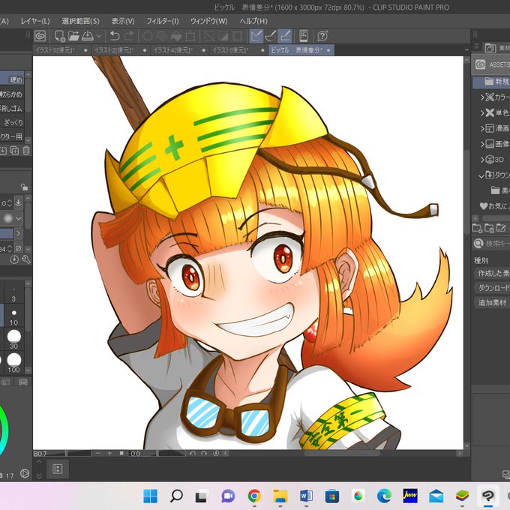Viewport: 510px width, 510px height.
Task: Click the Redo arrow icon
Action: point(129,36)
